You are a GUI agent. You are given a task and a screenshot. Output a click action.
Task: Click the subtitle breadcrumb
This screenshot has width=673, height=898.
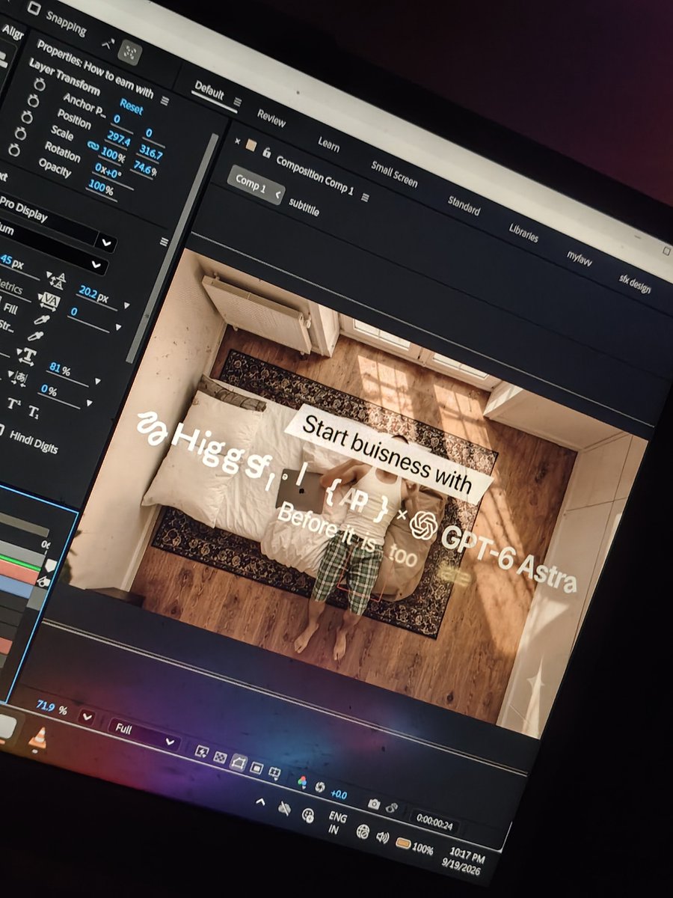click(304, 207)
